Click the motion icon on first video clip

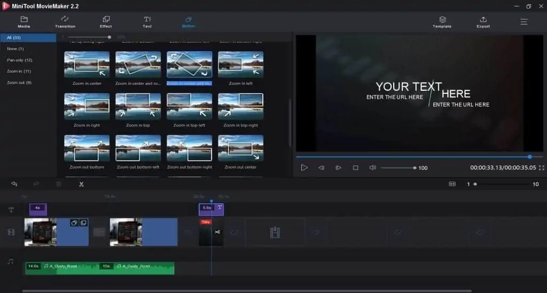pyautogui.click(x=74, y=223)
